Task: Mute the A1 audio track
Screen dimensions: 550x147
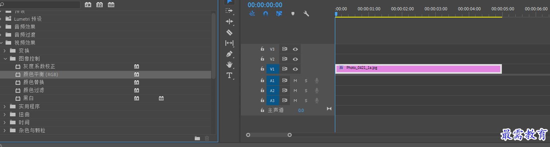Action: (296, 80)
